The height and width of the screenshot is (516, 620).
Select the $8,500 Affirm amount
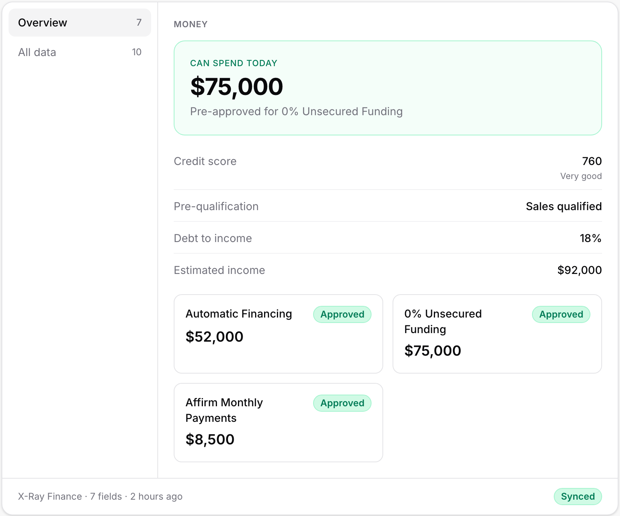click(210, 439)
